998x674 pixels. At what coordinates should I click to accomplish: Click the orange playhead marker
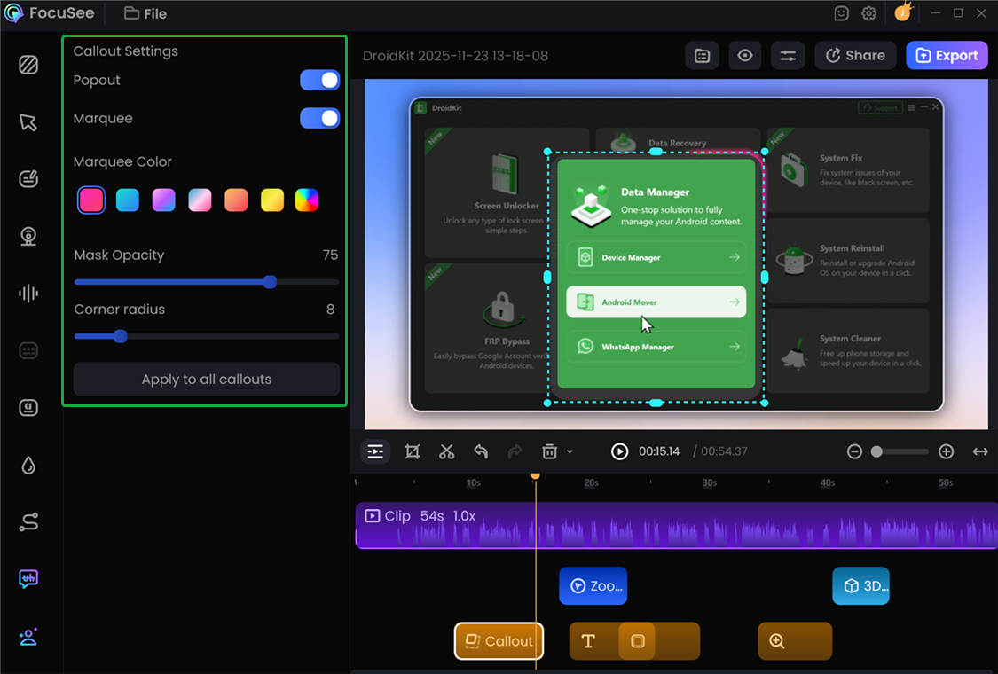click(x=535, y=476)
